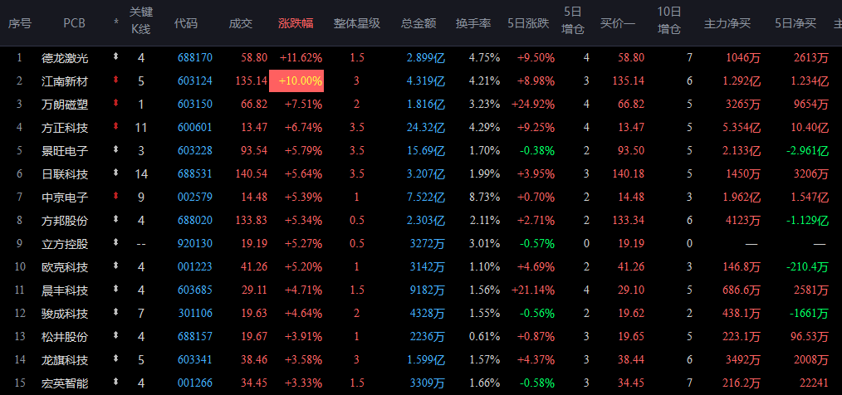This screenshot has height=395, width=842.
Task: Click stock code 301106
Action: (x=195, y=314)
